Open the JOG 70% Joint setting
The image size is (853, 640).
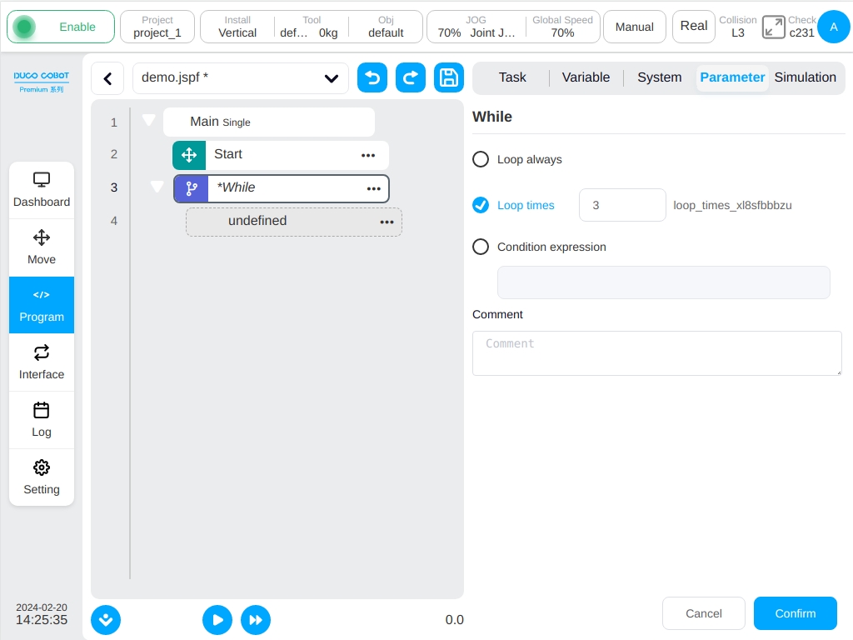[476, 27]
